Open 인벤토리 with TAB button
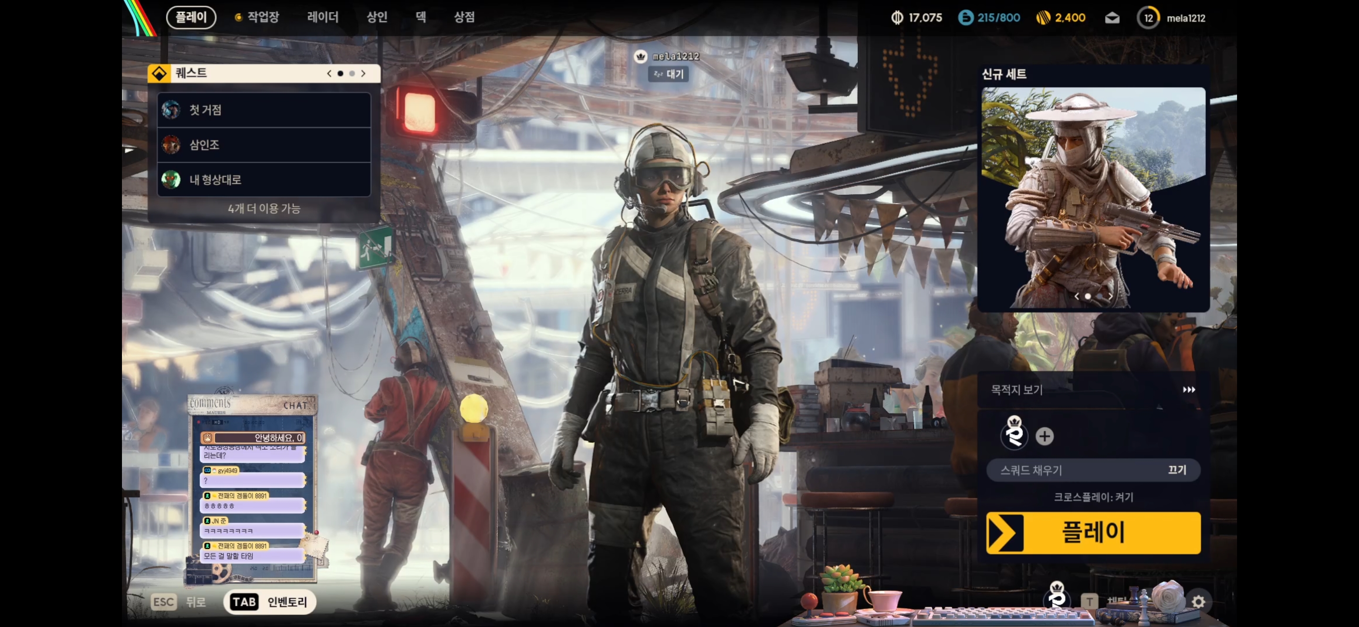1359x627 pixels. pos(269,602)
